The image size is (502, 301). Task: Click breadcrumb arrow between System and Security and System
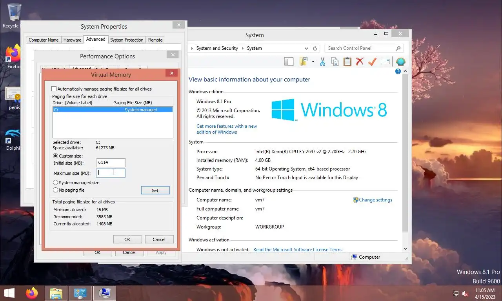242,48
